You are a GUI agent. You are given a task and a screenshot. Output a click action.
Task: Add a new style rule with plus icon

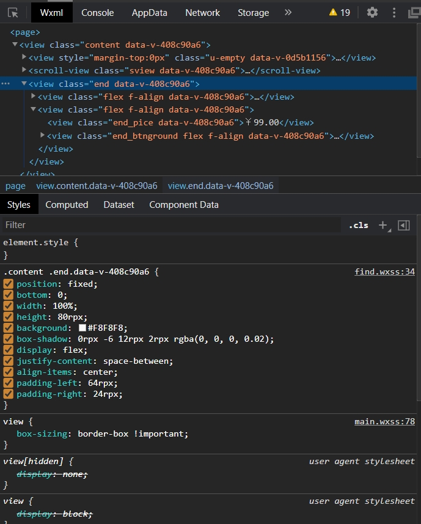[x=383, y=225]
